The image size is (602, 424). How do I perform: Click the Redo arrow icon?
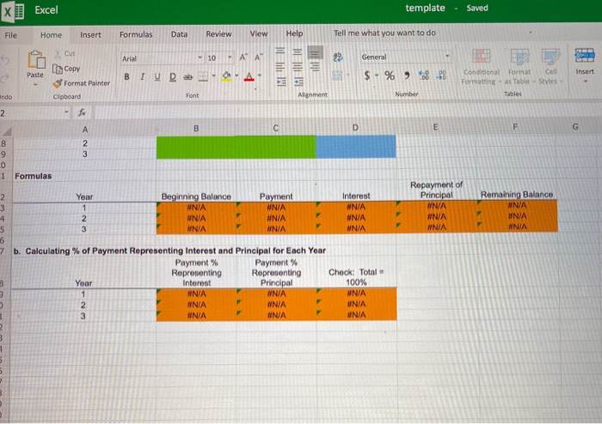tap(4, 78)
